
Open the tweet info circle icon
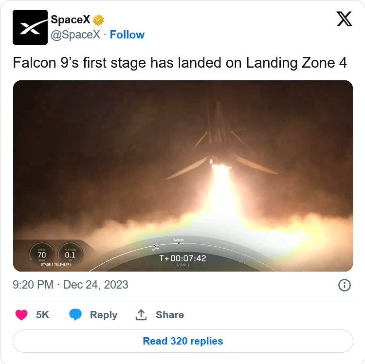tap(344, 285)
